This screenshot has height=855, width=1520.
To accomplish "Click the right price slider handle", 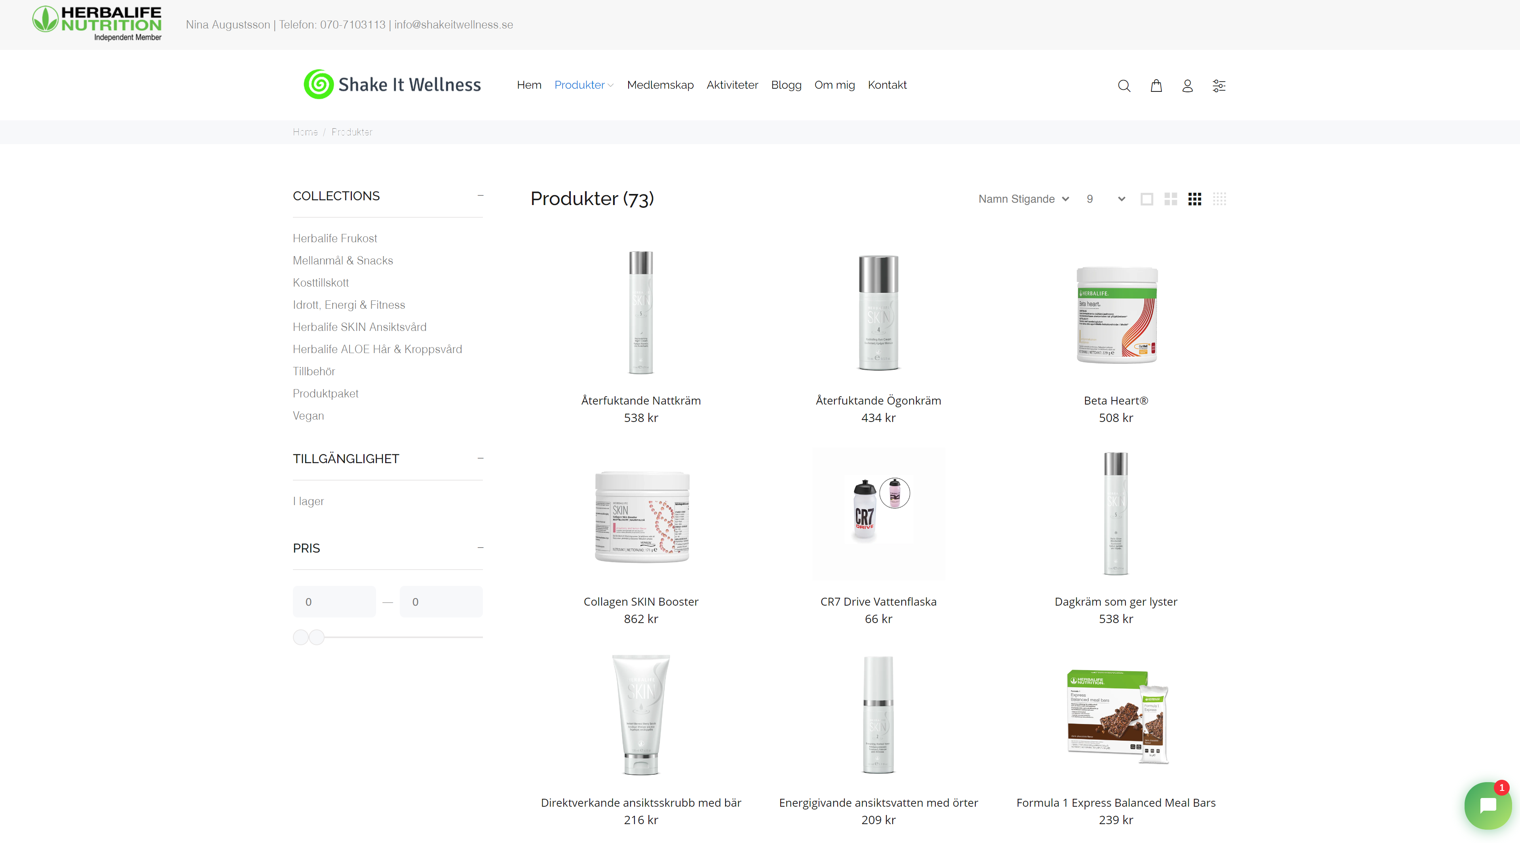I will coord(317,637).
